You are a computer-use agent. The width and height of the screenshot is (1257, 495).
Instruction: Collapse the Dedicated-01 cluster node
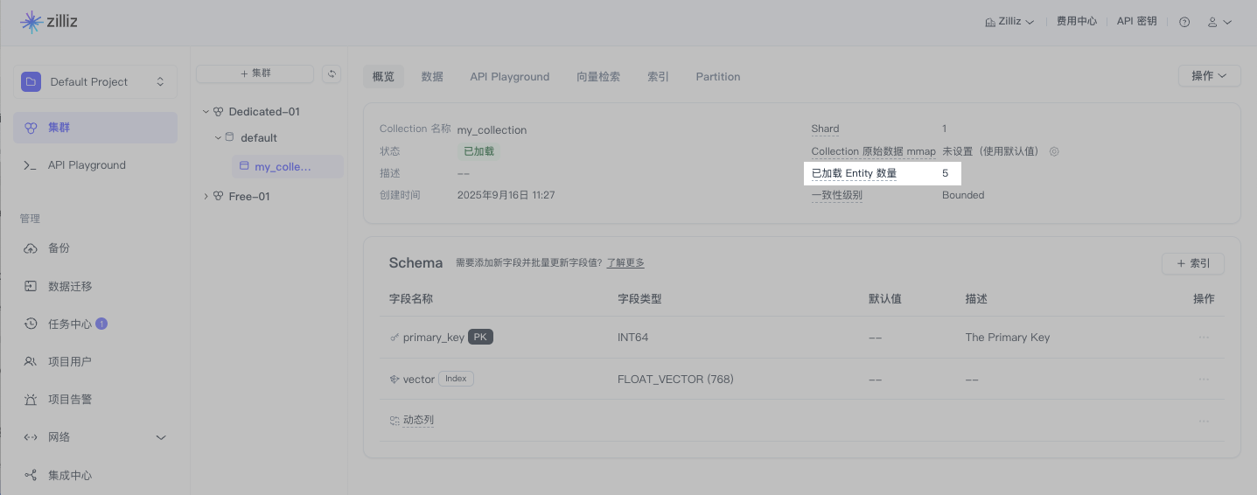coord(206,112)
